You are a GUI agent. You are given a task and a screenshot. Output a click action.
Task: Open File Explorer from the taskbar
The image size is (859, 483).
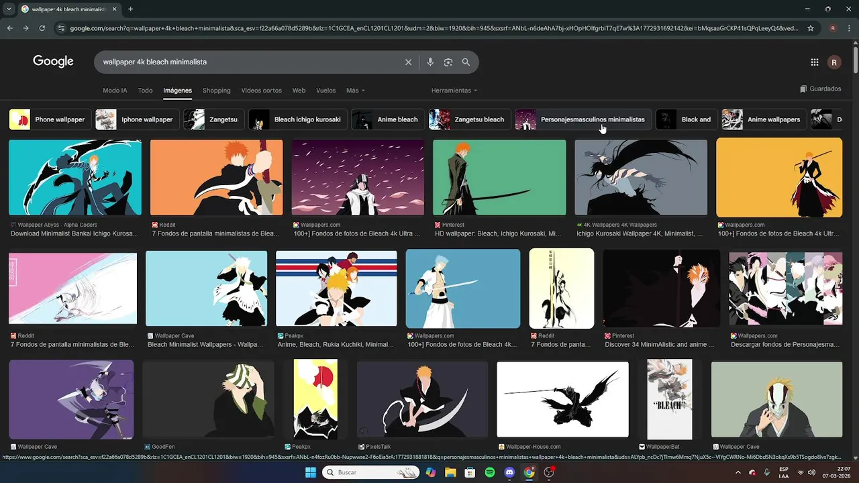450,472
